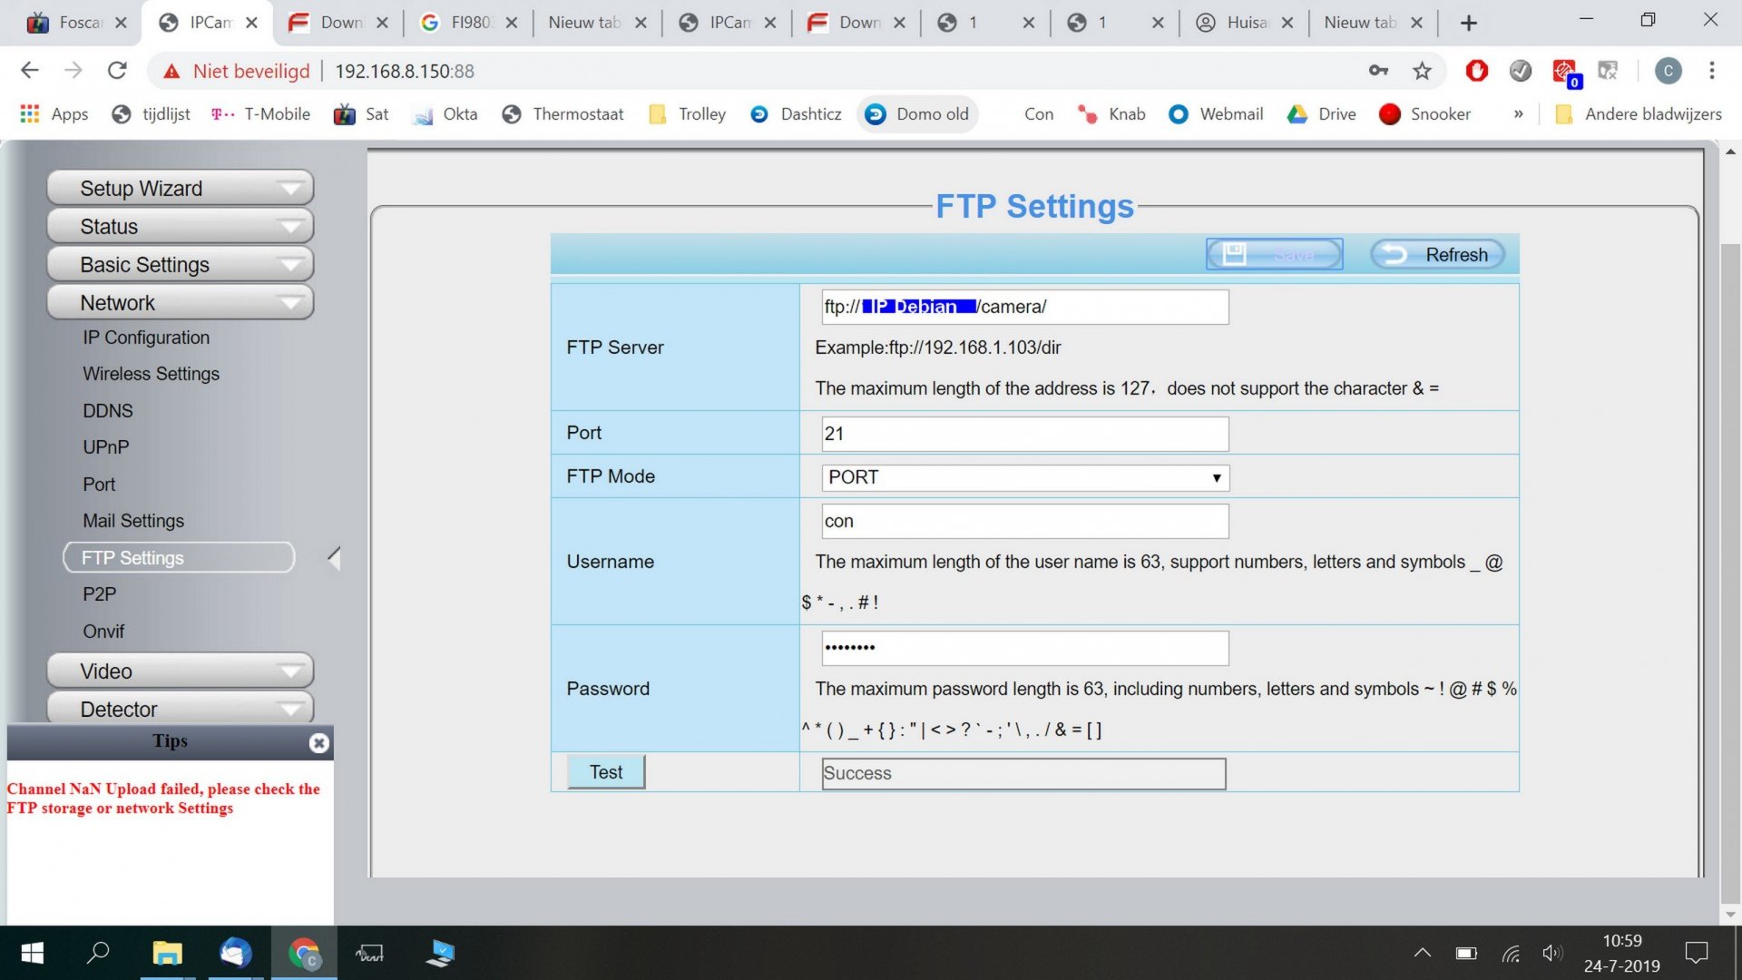
Task: Expand the Video settings section
Action: pyautogui.click(x=180, y=671)
